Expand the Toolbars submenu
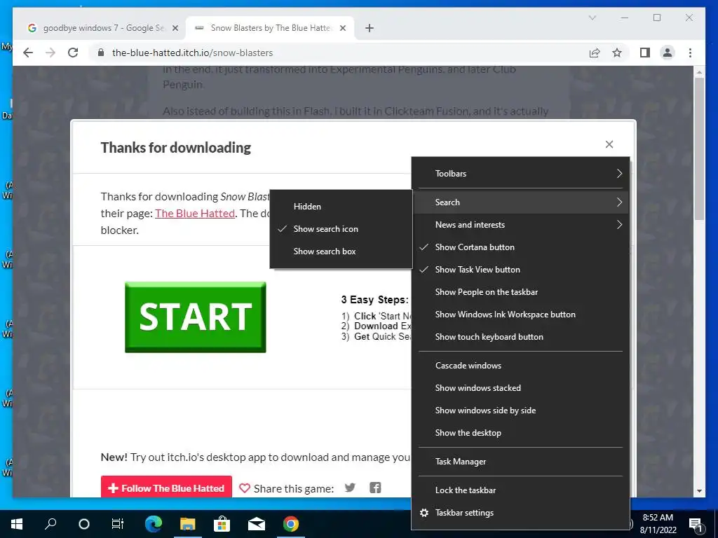 click(x=521, y=174)
